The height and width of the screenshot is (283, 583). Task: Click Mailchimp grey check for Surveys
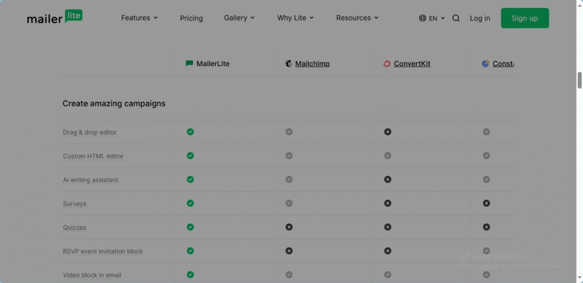pos(289,203)
